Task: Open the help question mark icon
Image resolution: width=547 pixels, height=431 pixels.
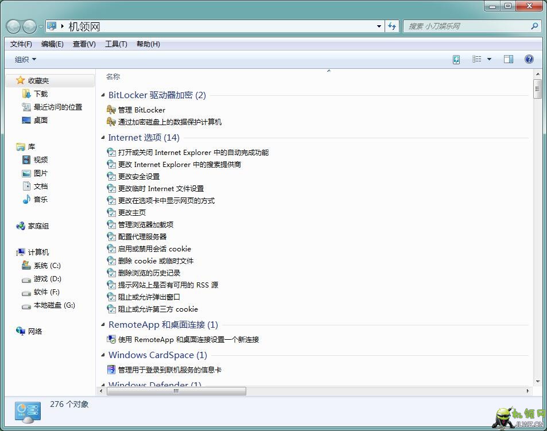Action: tap(529, 59)
